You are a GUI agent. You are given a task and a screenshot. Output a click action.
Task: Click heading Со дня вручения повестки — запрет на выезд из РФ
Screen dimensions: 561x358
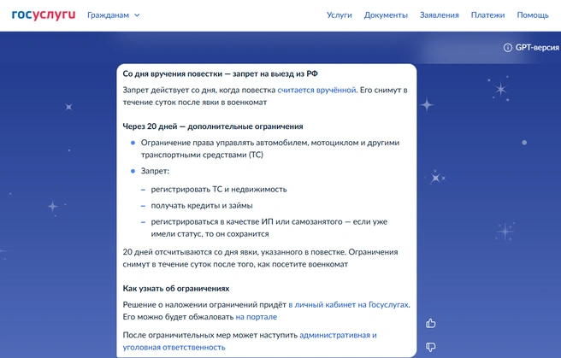pos(220,73)
